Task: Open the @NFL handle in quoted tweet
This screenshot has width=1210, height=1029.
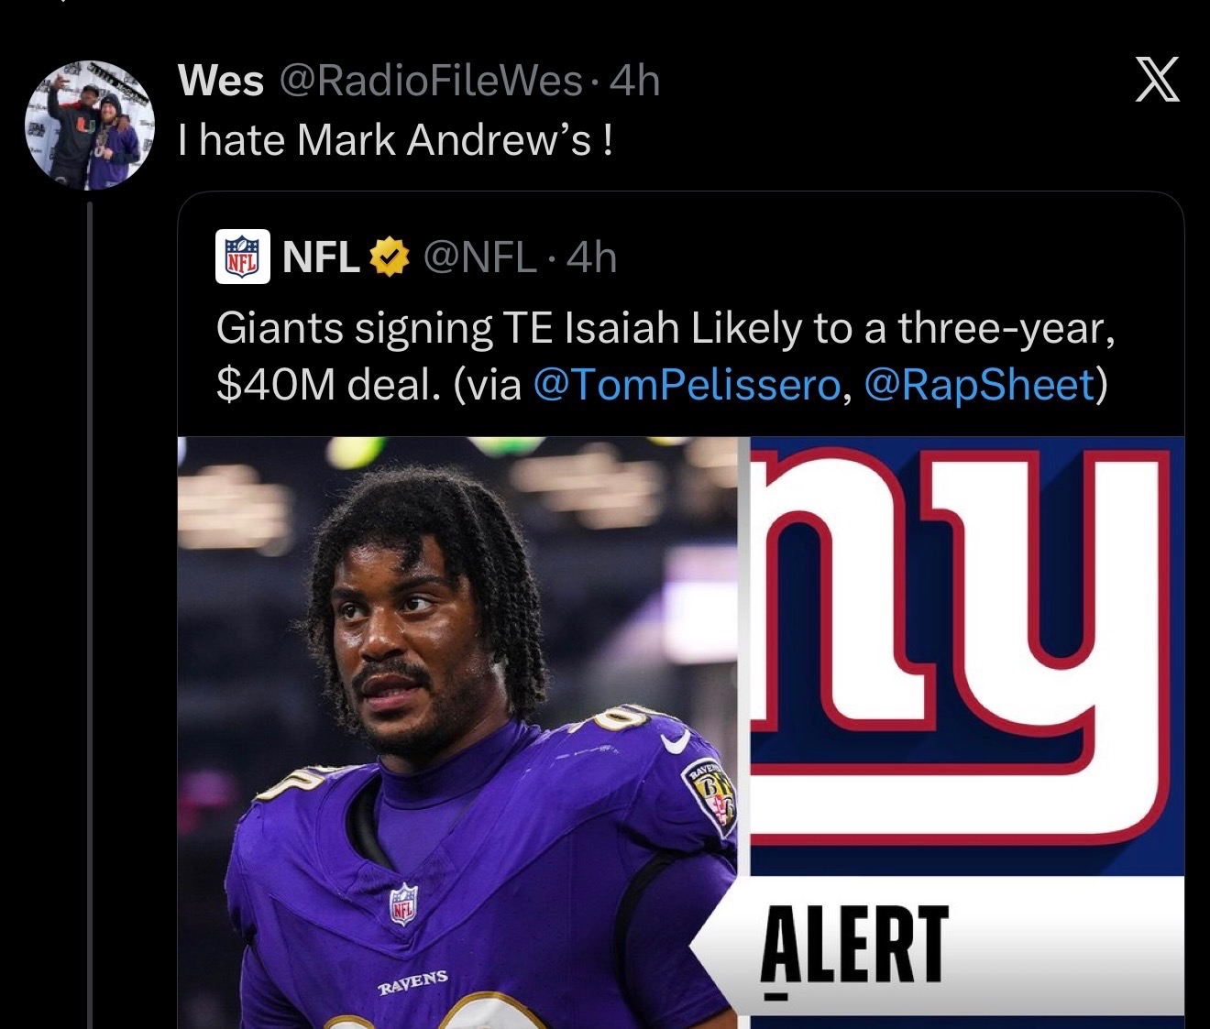Action: (x=479, y=257)
